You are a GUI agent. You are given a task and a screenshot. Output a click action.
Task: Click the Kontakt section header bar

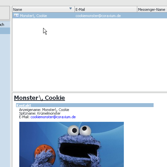click(85, 105)
